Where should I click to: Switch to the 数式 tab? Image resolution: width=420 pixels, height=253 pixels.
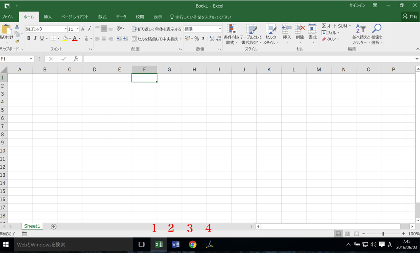pyautogui.click(x=102, y=17)
